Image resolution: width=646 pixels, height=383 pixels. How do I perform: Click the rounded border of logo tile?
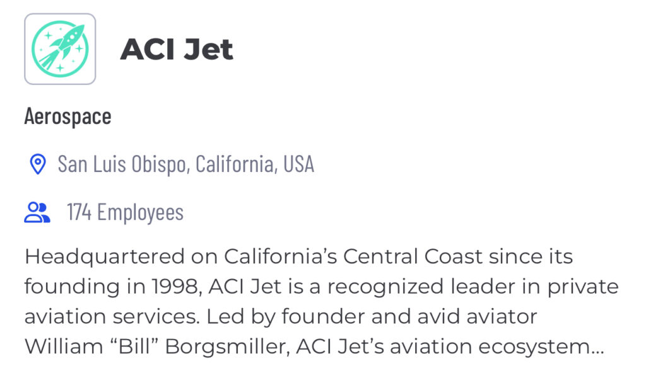(60, 14)
